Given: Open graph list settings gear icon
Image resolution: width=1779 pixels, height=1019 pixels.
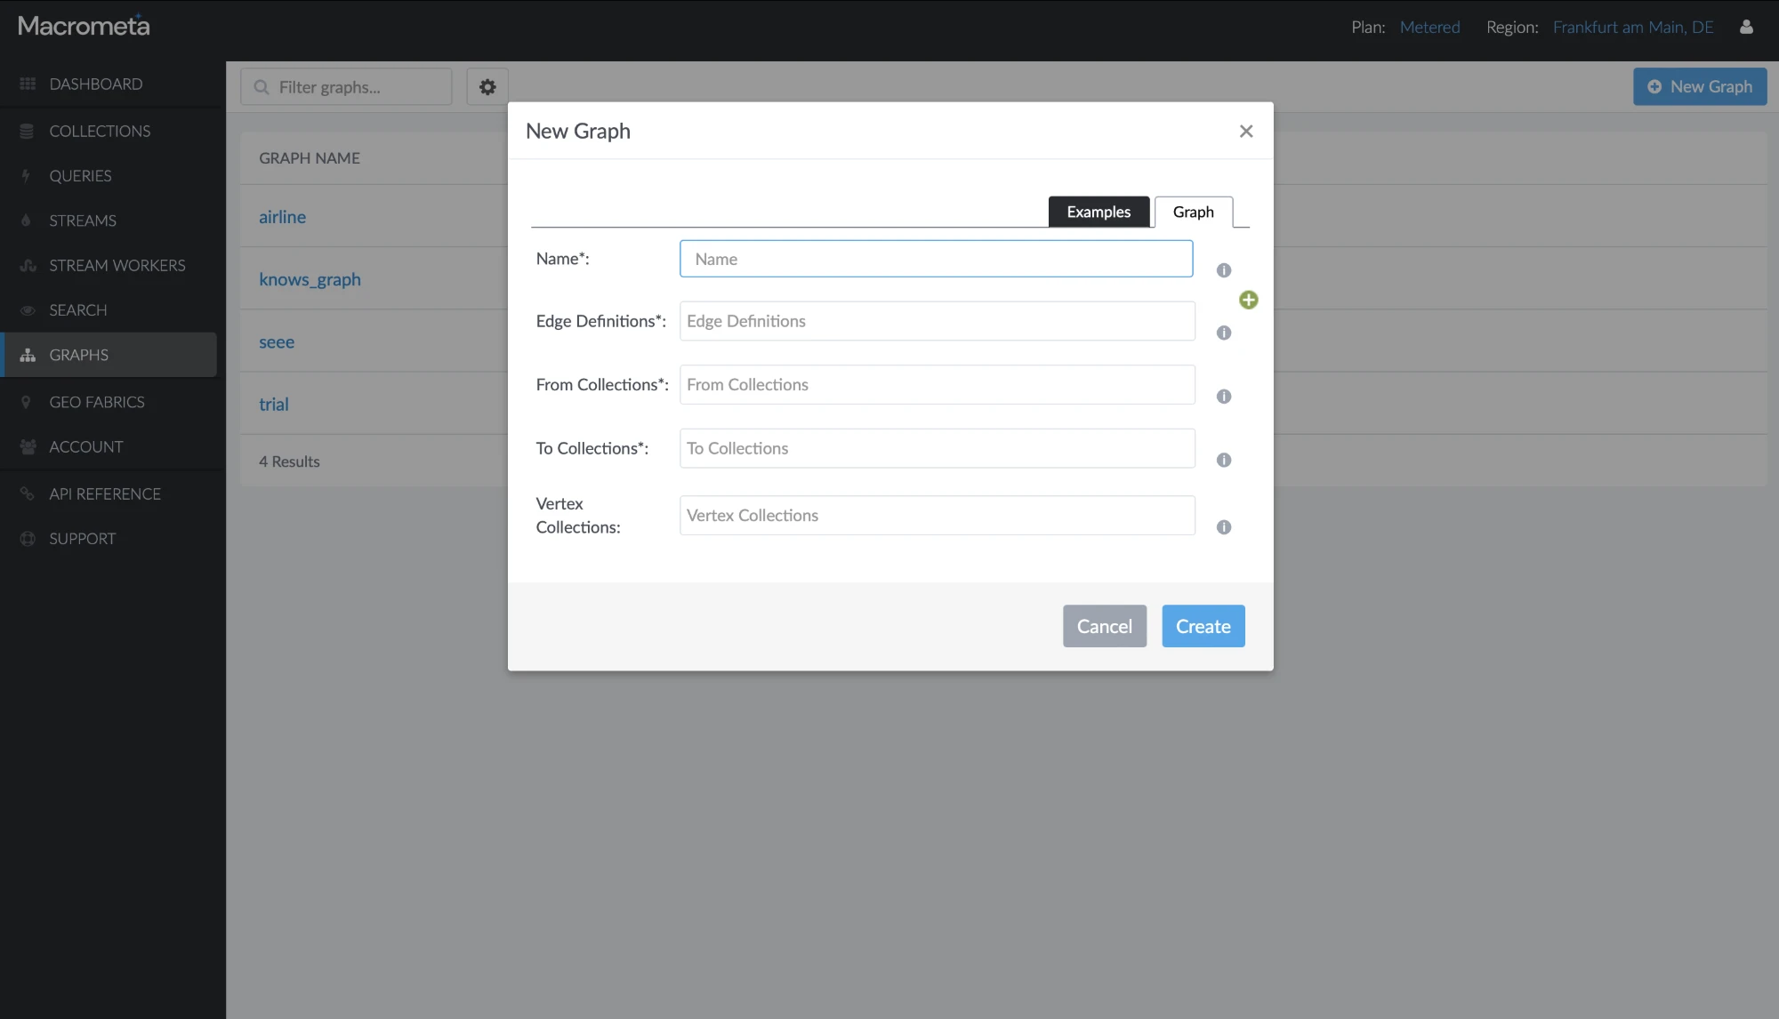Looking at the screenshot, I should point(487,86).
